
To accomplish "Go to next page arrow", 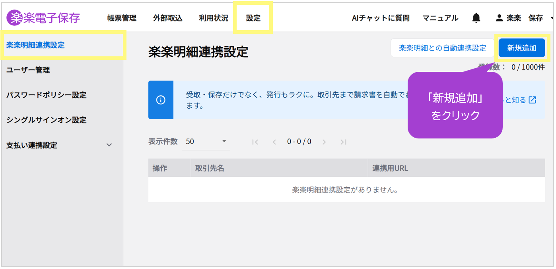I will tap(324, 142).
